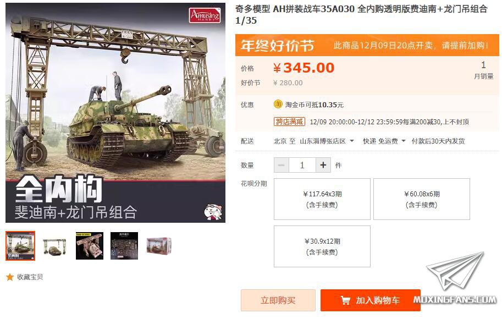Expand the 快递 免运费 shipping dropdown
The width and height of the screenshot is (502, 319).
[384, 141]
